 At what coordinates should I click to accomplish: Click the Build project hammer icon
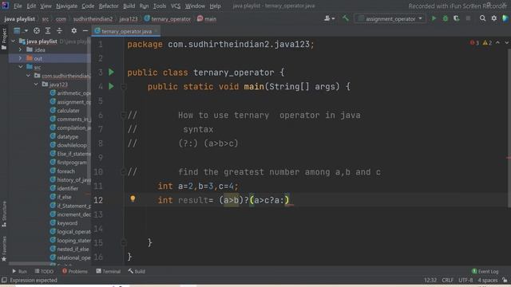345,18
